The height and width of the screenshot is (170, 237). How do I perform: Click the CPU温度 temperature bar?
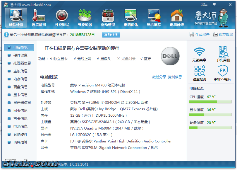pyautogui.click(x=210, y=102)
